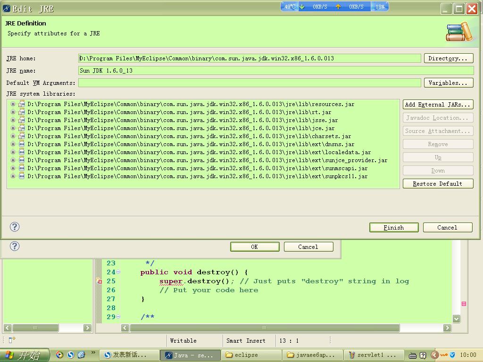Expand the resources.jar library node

click(x=13, y=104)
